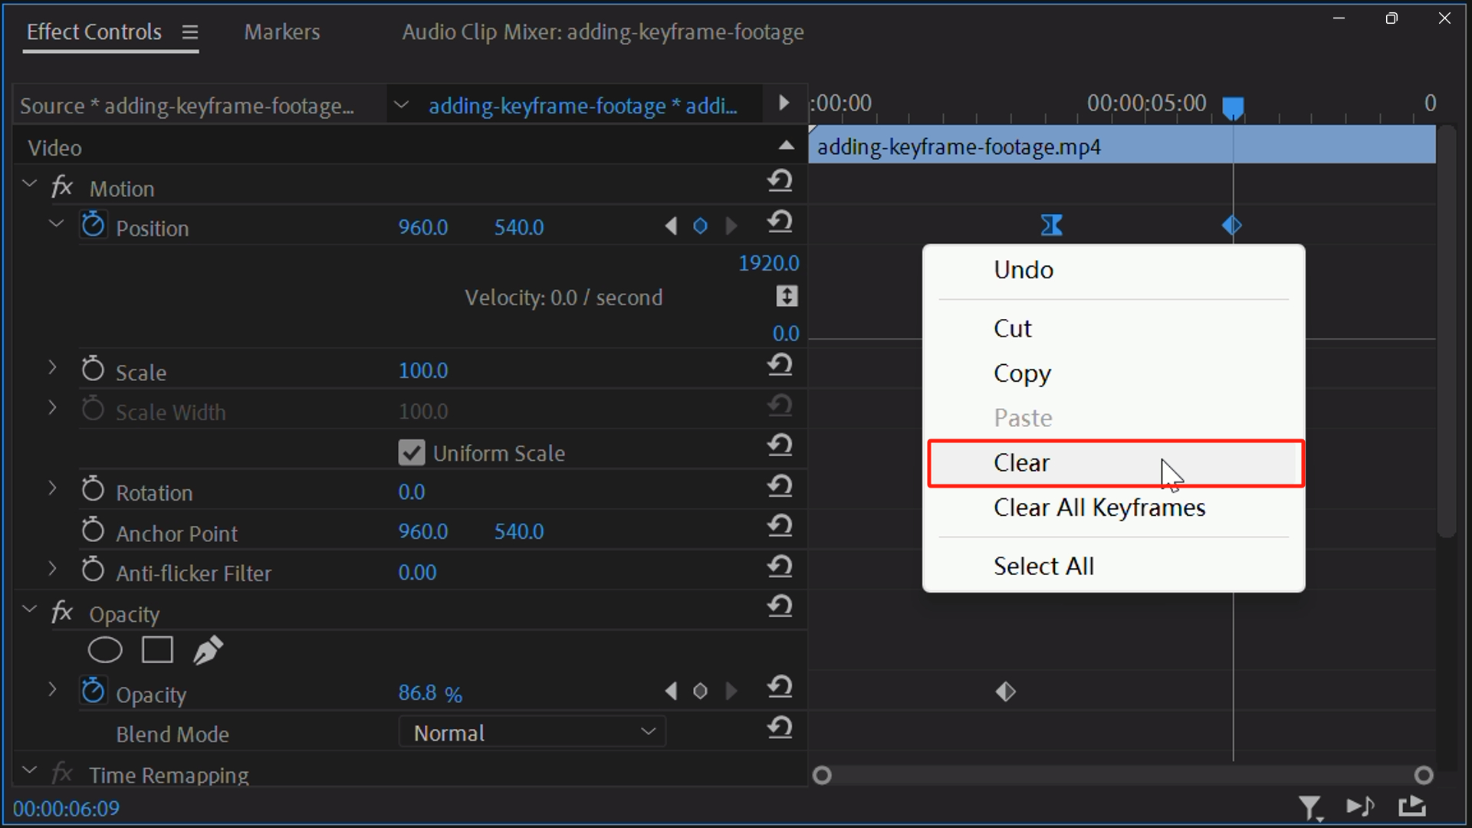
Task: Open the Blend Mode dropdown
Action: [x=532, y=732]
